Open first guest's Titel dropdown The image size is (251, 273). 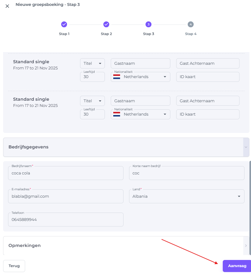pos(92,64)
